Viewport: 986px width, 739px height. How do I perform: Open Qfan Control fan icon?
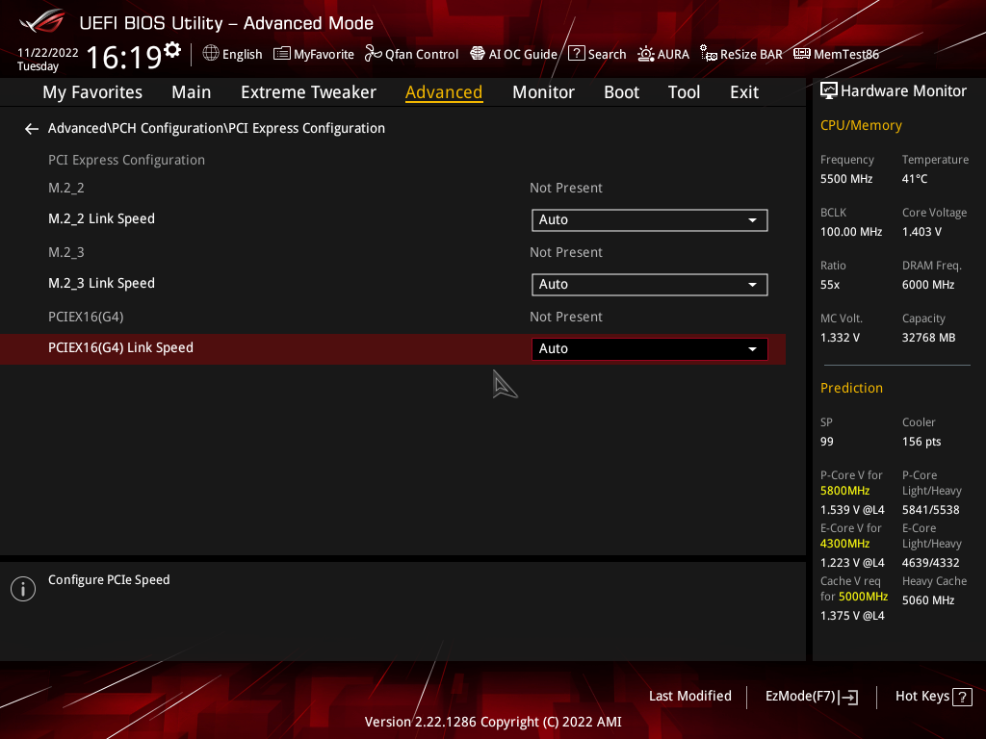(373, 54)
